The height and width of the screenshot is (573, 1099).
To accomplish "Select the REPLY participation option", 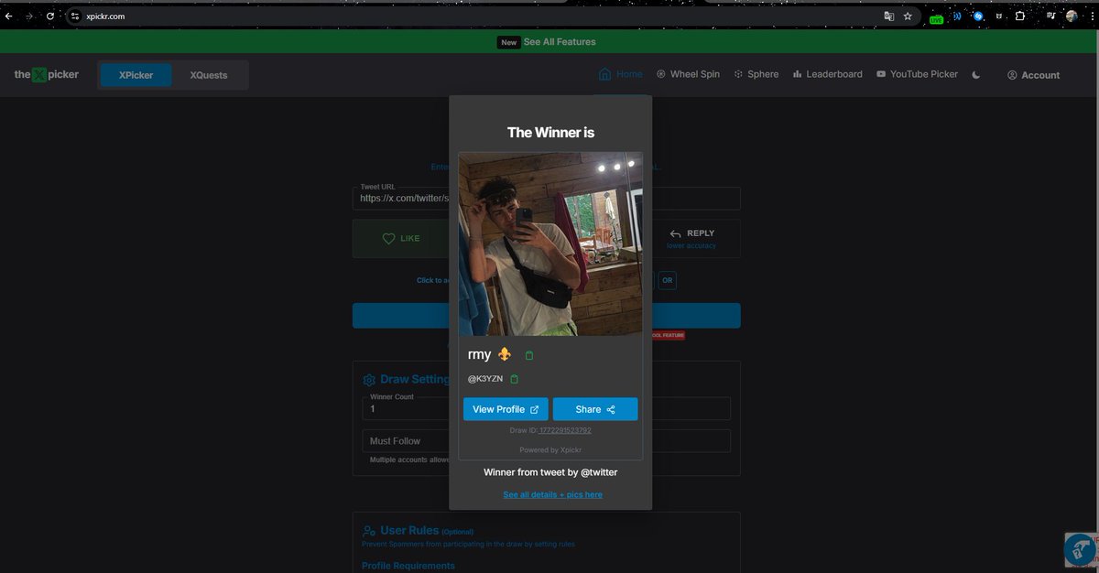I will [x=691, y=238].
